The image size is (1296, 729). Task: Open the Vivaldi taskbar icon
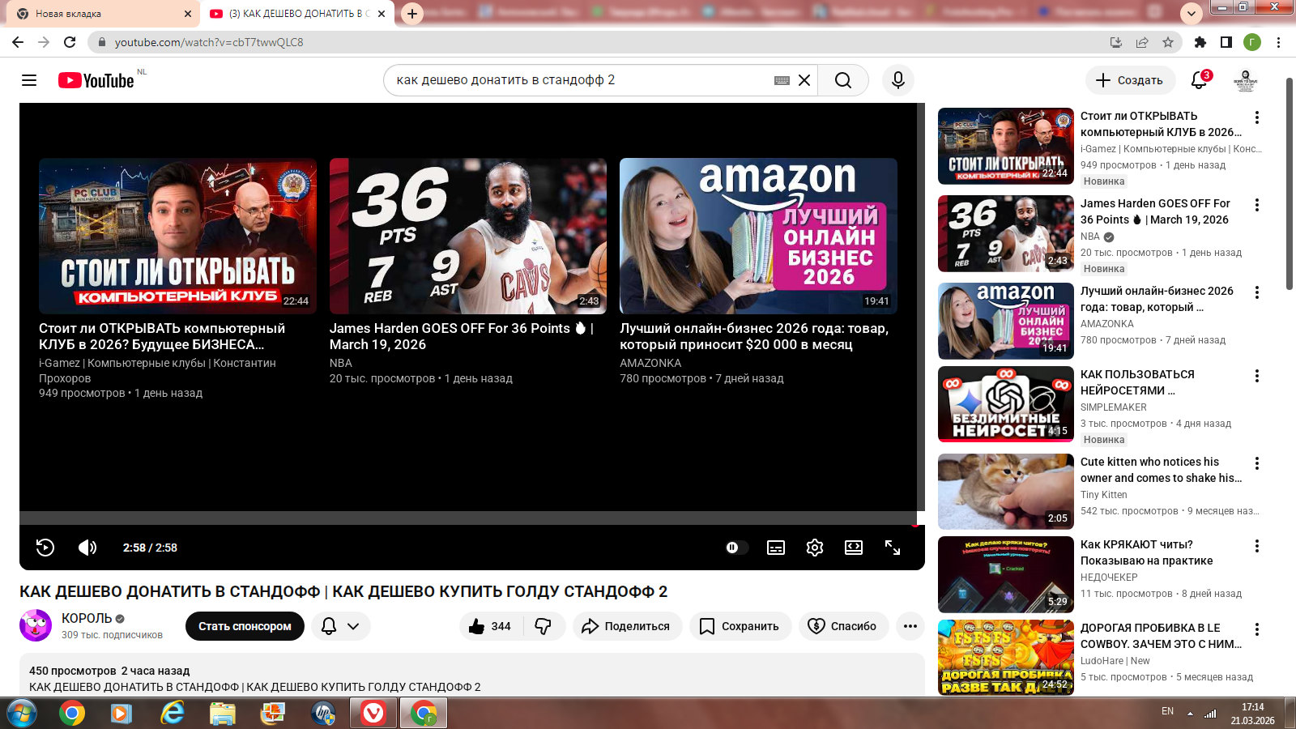click(373, 714)
